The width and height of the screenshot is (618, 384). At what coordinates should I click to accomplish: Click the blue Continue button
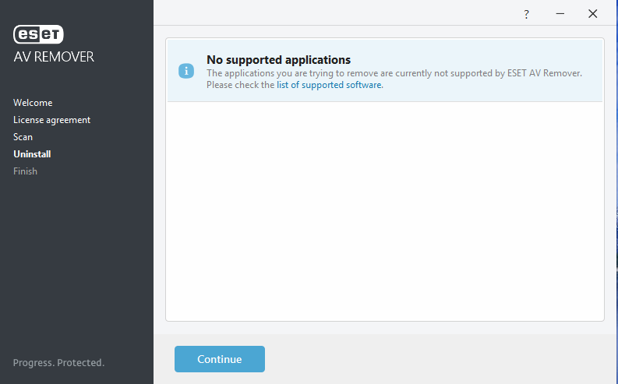[220, 359]
